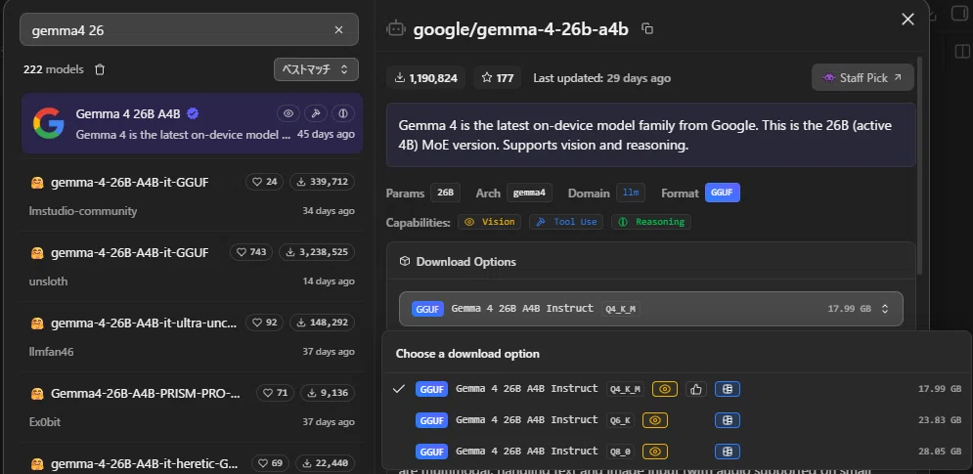Screen dimensions: 973x474
Task: Click the vision eye badge on Gemma 4 26B A4B
Action: (287, 113)
